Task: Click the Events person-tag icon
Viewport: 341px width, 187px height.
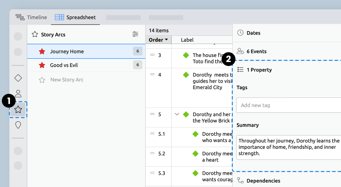Action: click(x=240, y=51)
